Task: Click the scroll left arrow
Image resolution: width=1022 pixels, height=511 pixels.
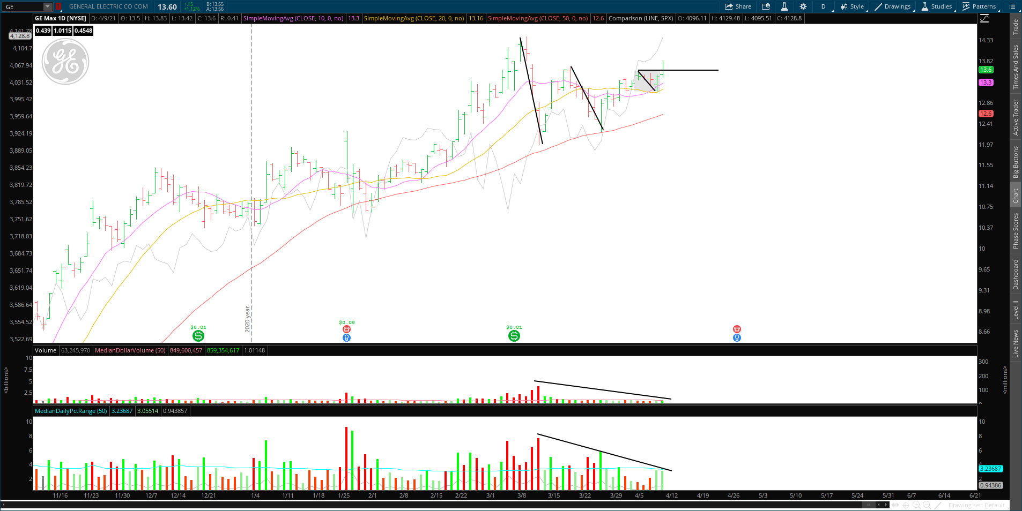Action: point(878,505)
